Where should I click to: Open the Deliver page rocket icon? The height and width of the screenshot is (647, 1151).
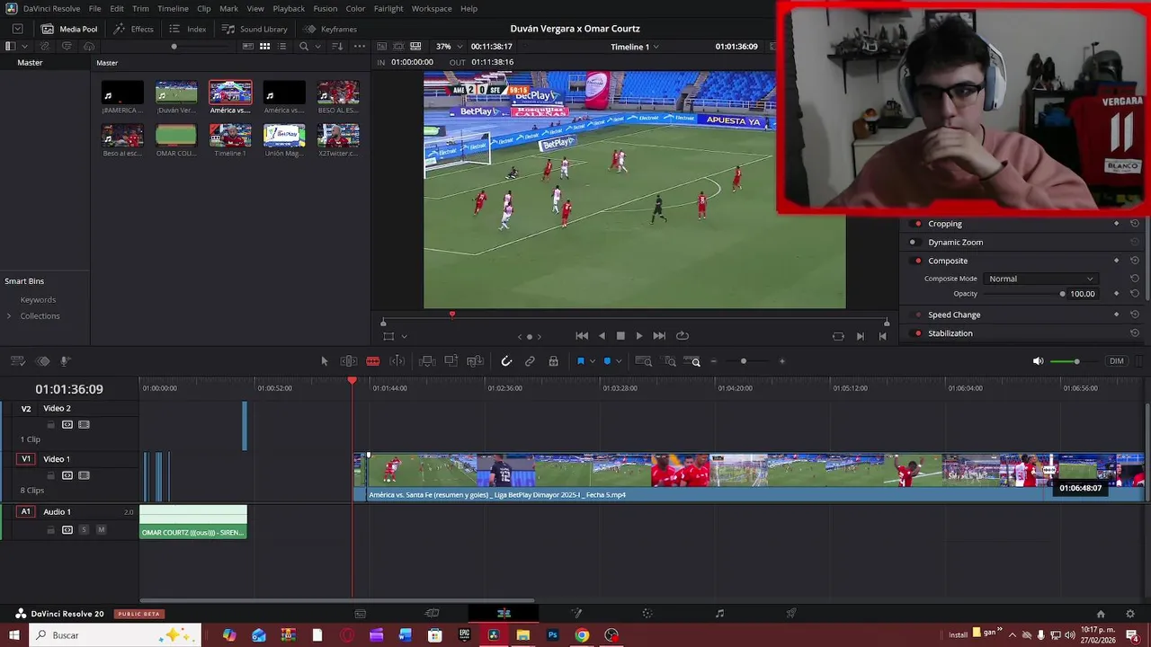pos(791,614)
